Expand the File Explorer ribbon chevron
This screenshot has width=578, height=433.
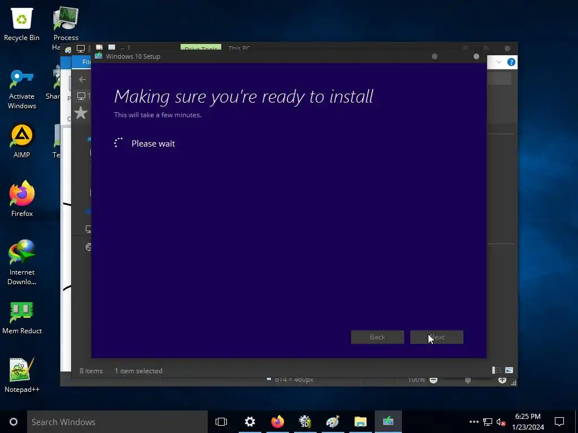click(x=499, y=62)
